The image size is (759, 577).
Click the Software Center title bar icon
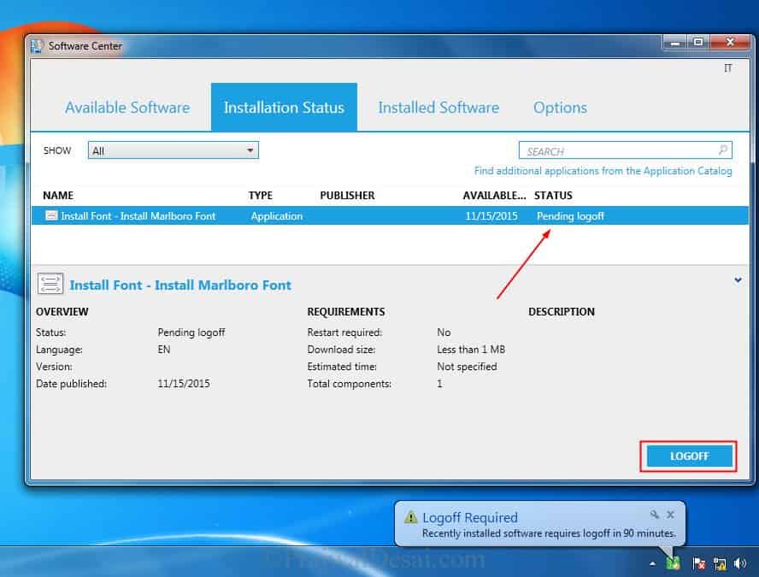coord(37,46)
